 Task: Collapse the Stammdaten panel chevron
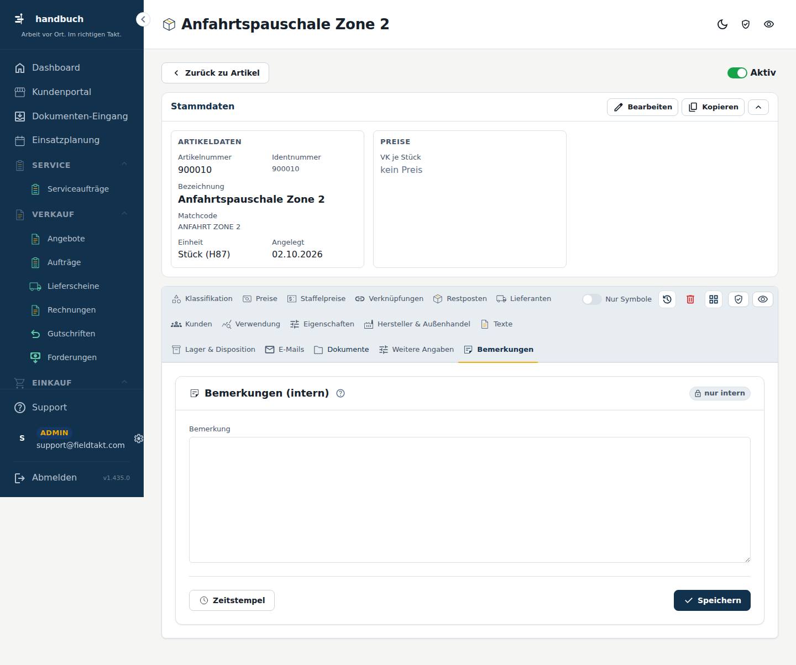pos(758,107)
